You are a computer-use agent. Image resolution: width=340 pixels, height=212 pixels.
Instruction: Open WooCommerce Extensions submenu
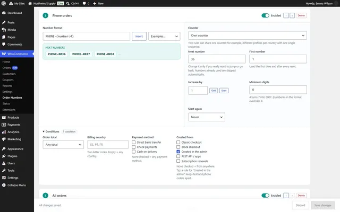tap(9, 110)
